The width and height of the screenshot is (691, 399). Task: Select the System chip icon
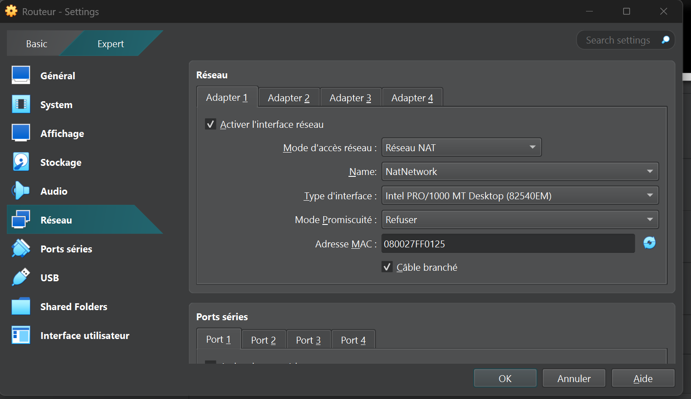(x=21, y=104)
